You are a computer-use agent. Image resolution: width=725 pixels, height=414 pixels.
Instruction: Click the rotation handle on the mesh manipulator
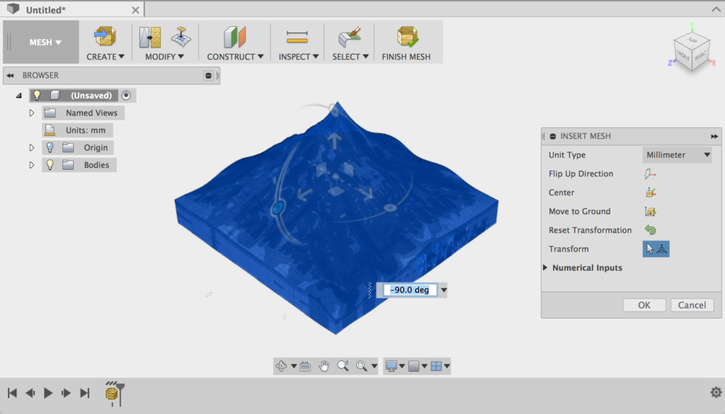click(278, 207)
